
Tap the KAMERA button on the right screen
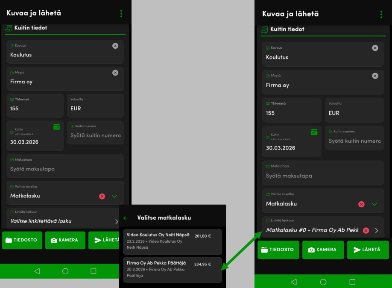(x=323, y=250)
